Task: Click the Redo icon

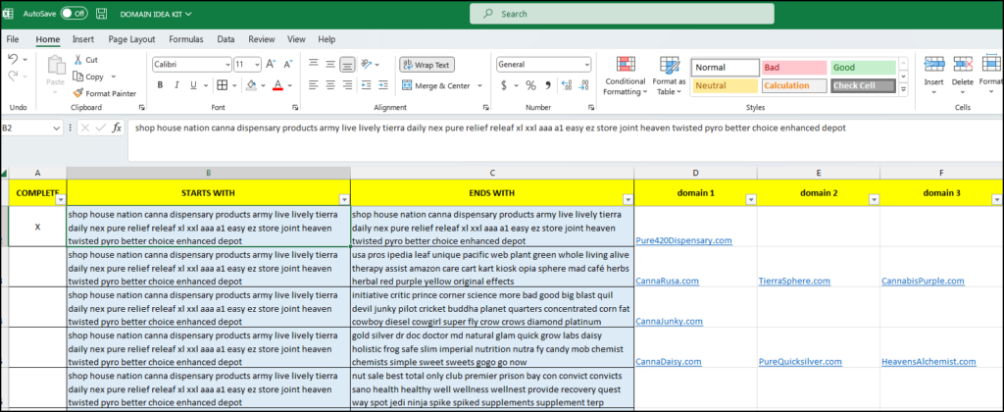Action: click(13, 76)
